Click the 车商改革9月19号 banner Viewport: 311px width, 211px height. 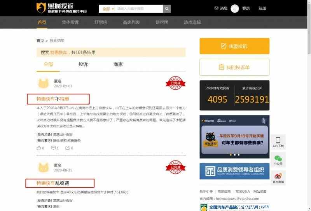coord(234,137)
